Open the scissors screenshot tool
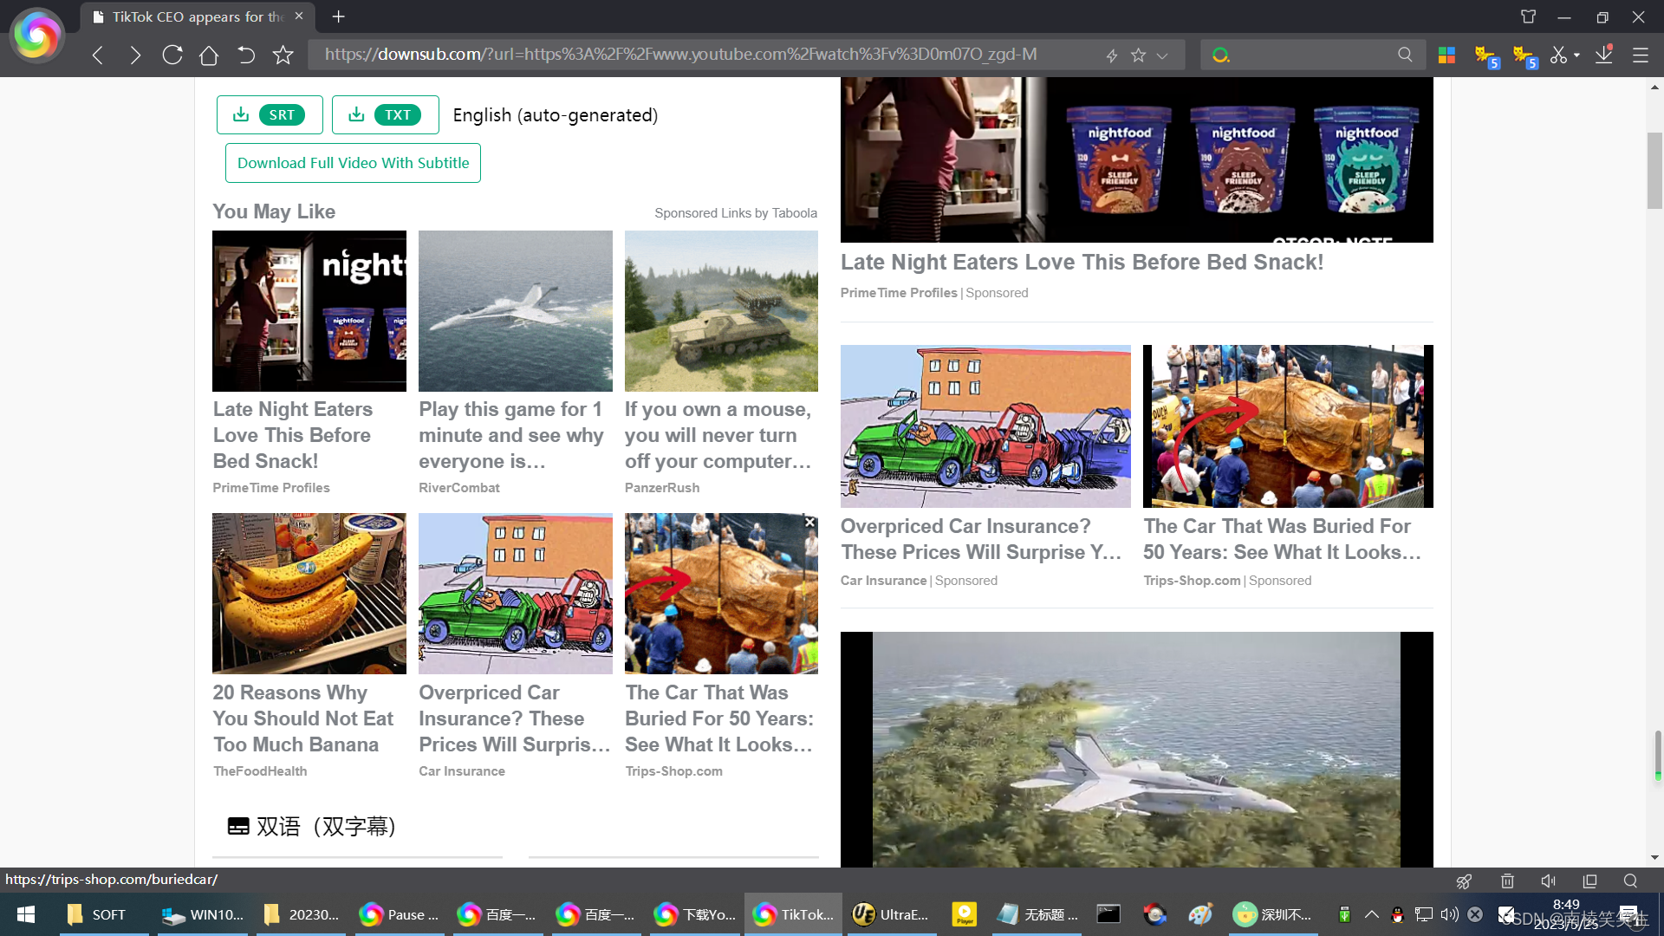The height and width of the screenshot is (936, 1664). click(x=1558, y=55)
